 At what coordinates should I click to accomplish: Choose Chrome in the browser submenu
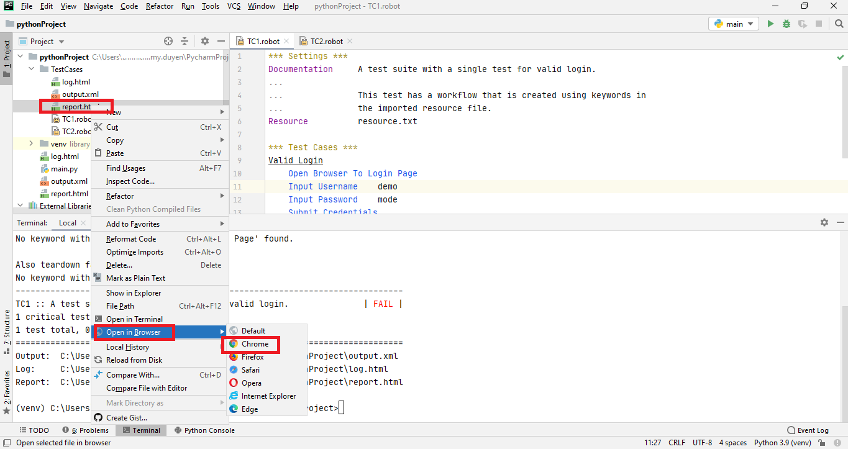click(x=255, y=344)
